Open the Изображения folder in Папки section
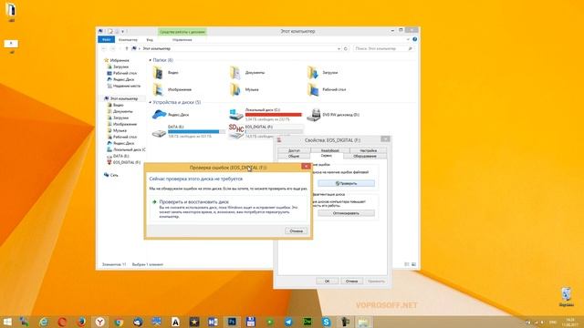The image size is (584, 328). coord(172,89)
